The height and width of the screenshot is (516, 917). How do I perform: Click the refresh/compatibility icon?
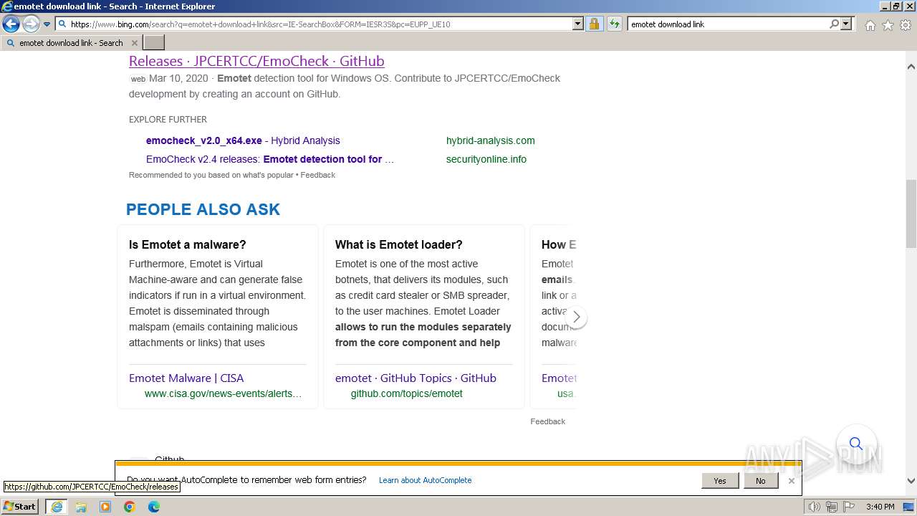coord(614,24)
